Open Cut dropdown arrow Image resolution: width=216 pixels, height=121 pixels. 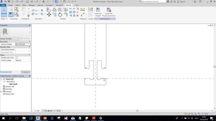point(39,10)
